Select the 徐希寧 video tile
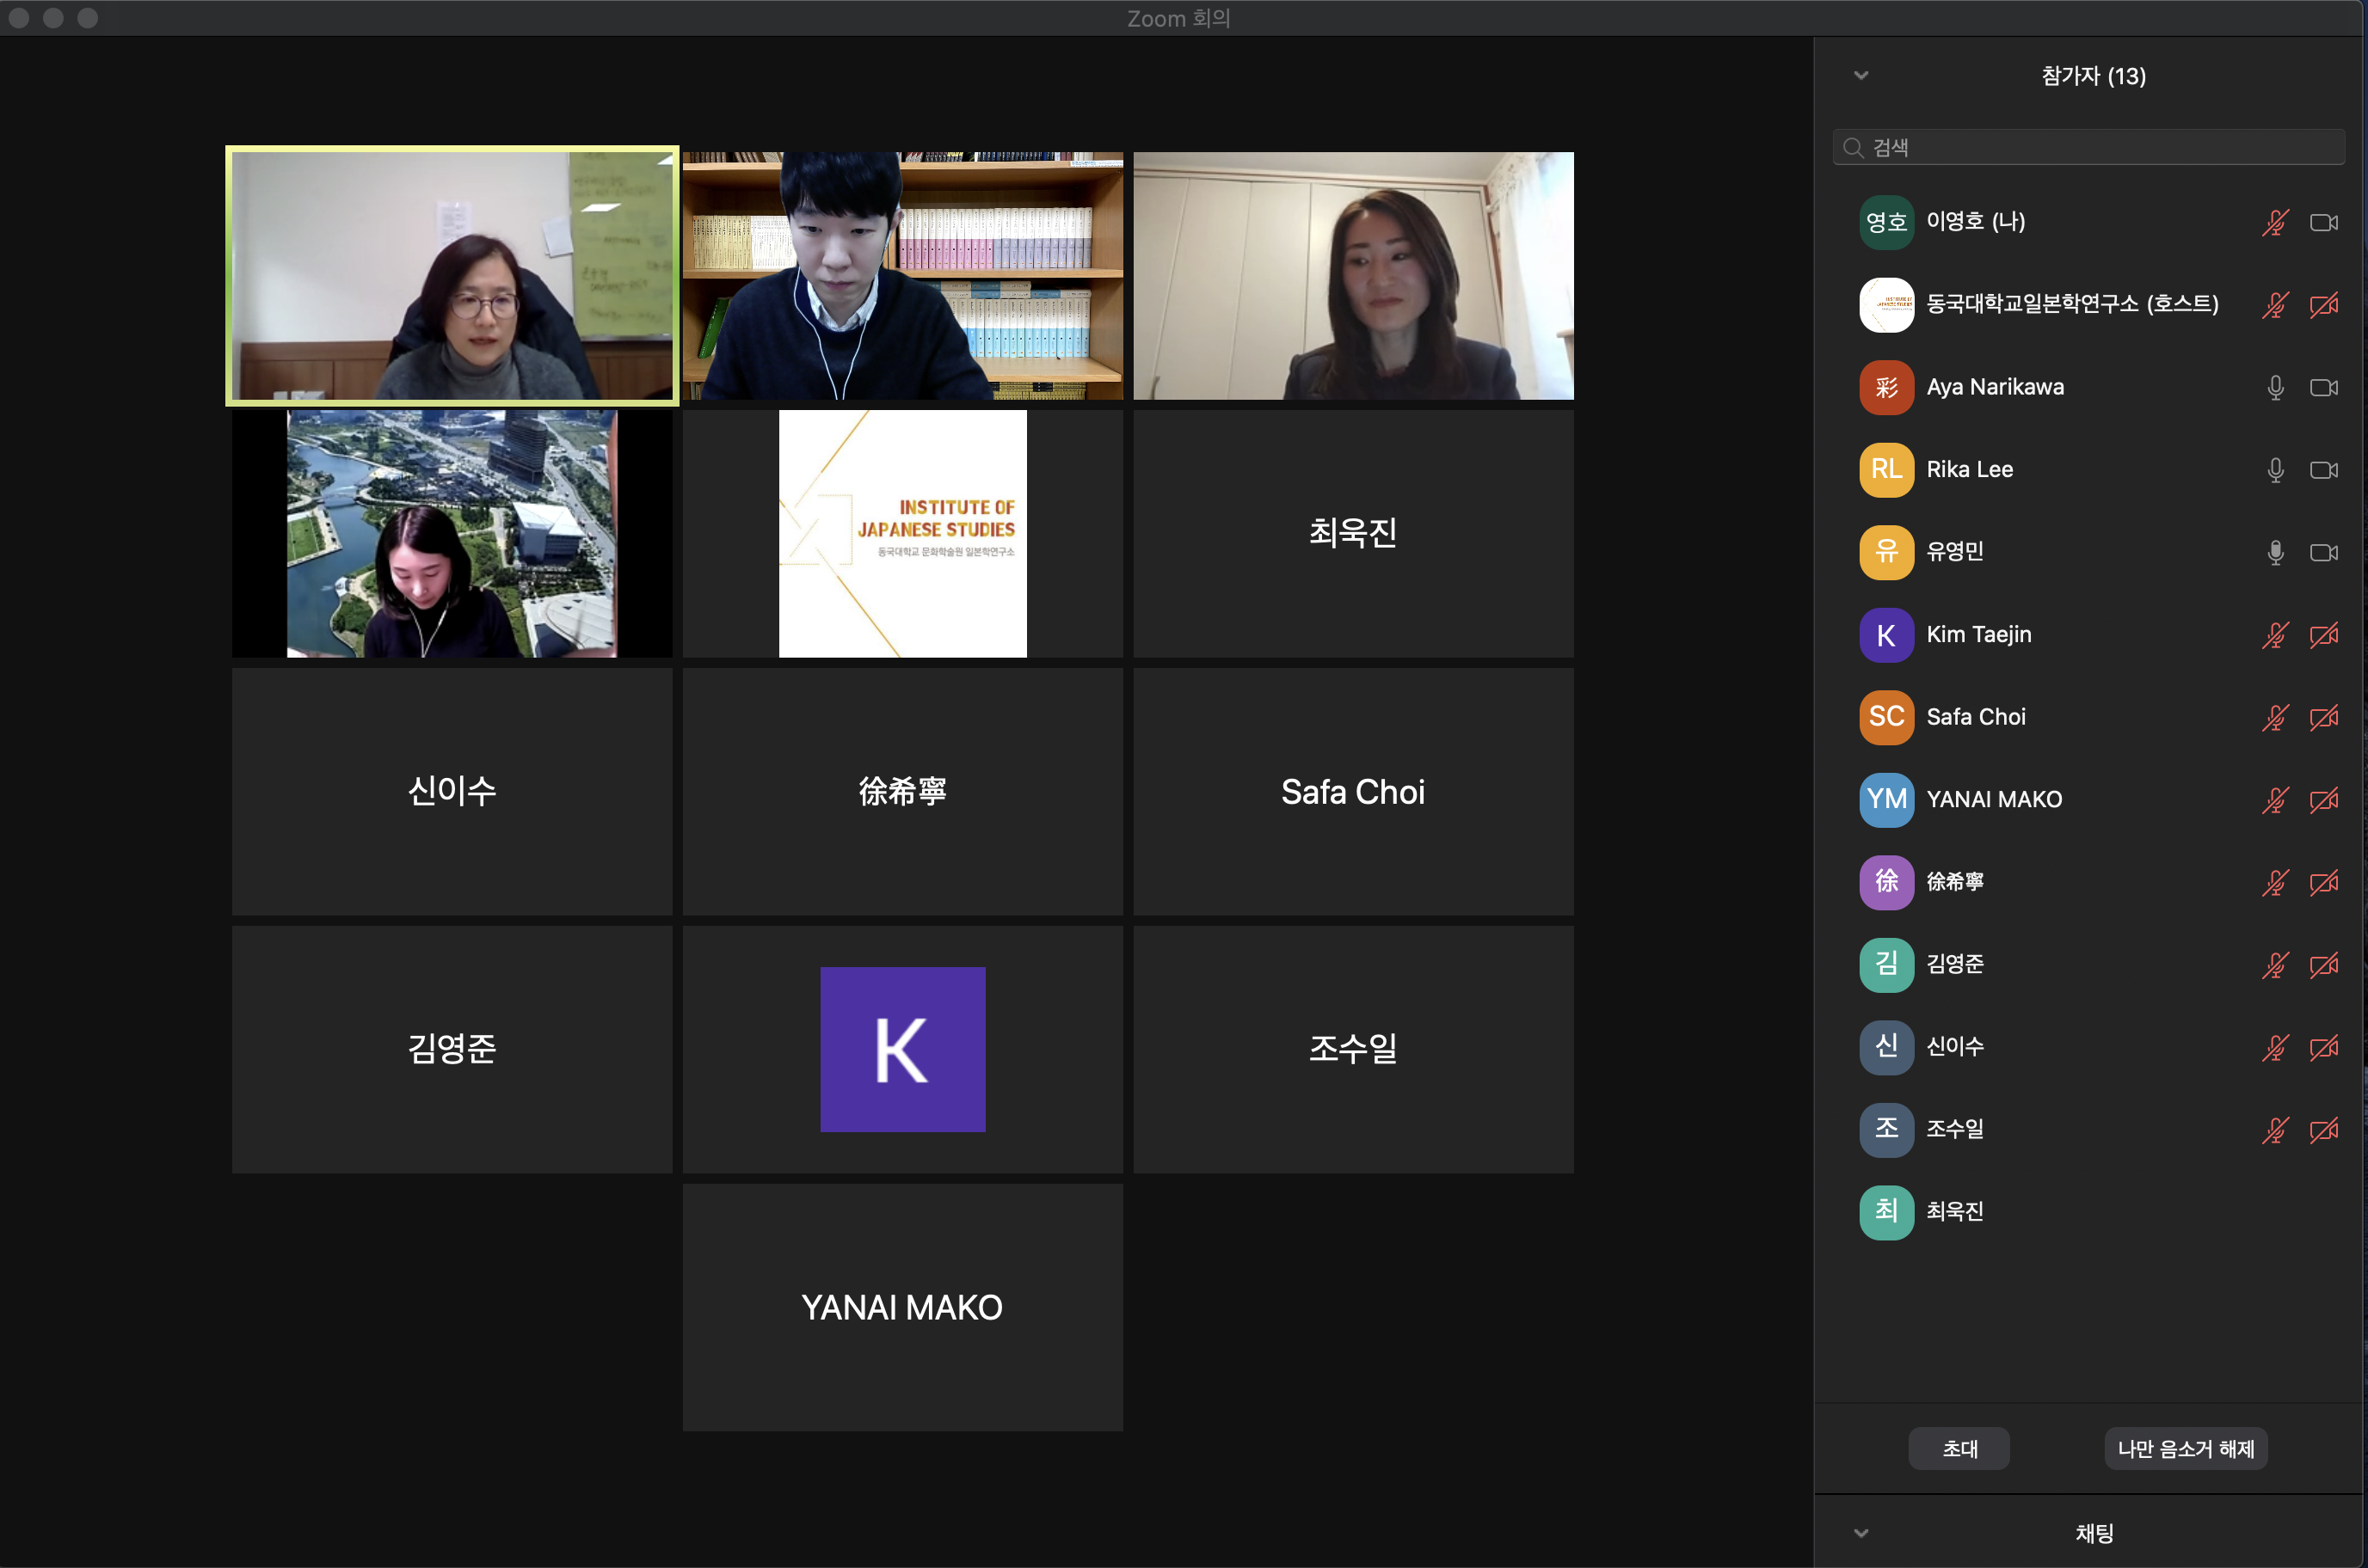Viewport: 2368px width, 1568px height. click(x=902, y=792)
